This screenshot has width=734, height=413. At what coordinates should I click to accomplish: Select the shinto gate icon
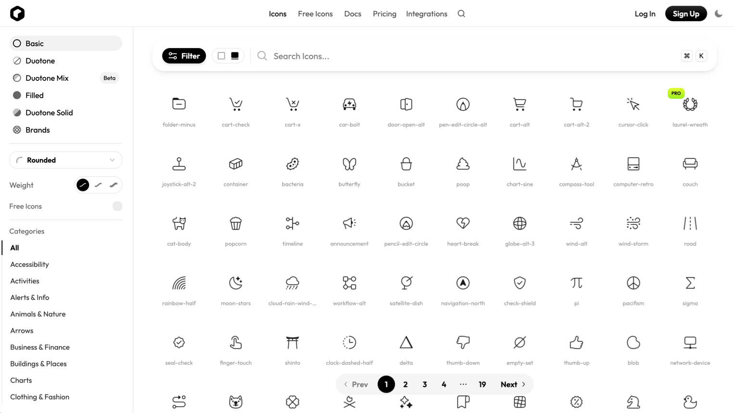pyautogui.click(x=293, y=343)
